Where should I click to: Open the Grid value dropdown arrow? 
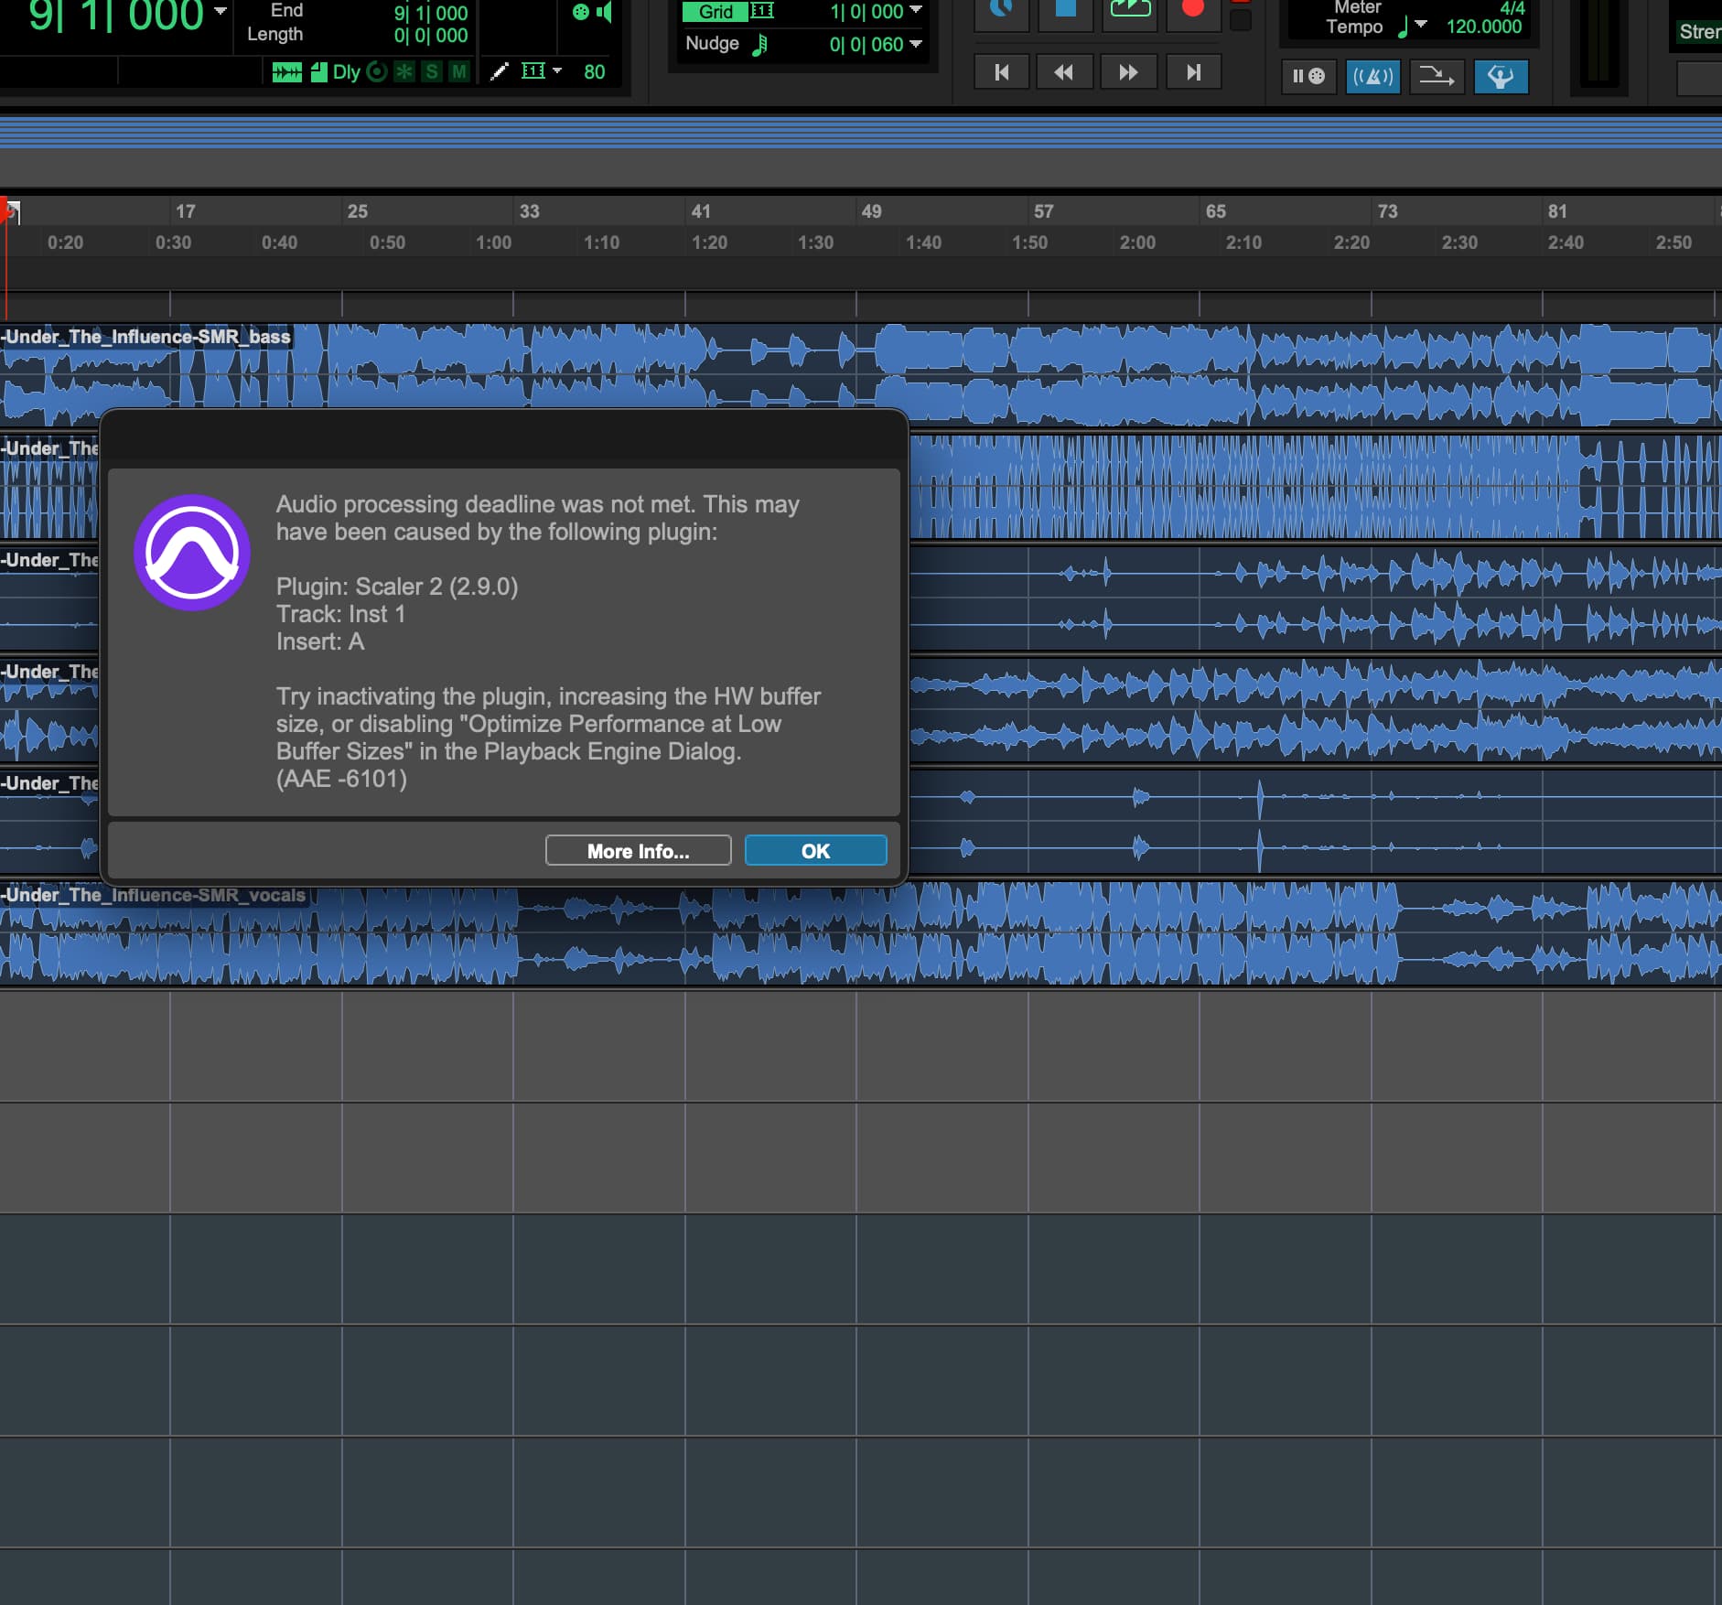click(916, 10)
